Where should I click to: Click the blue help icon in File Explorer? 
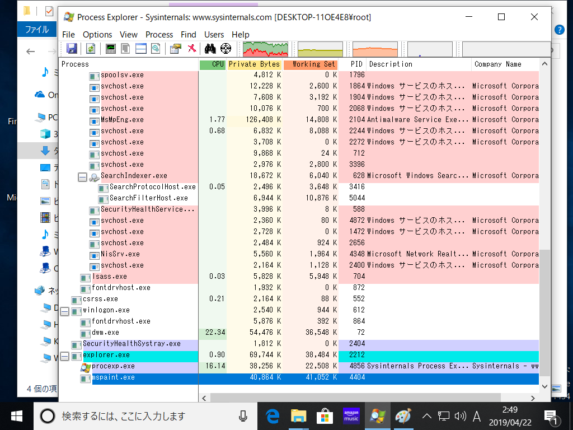coord(559,30)
